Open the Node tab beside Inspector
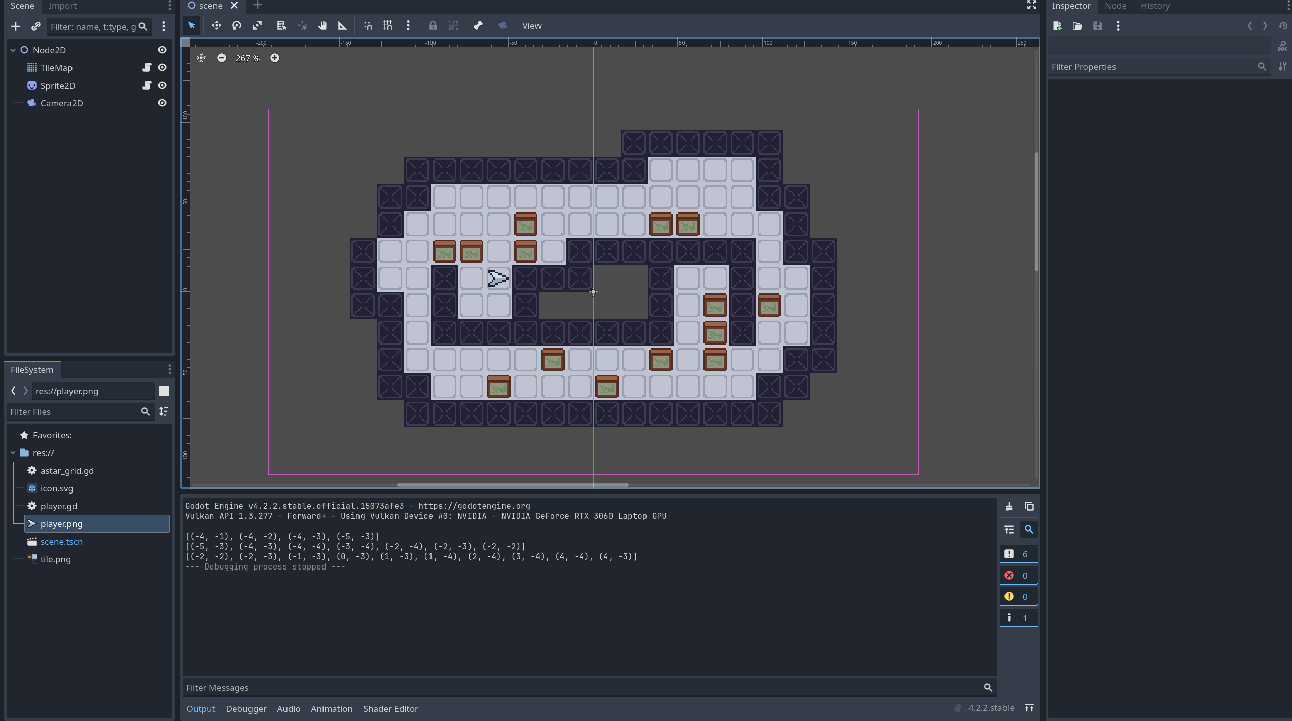The height and width of the screenshot is (721, 1292). (1115, 6)
